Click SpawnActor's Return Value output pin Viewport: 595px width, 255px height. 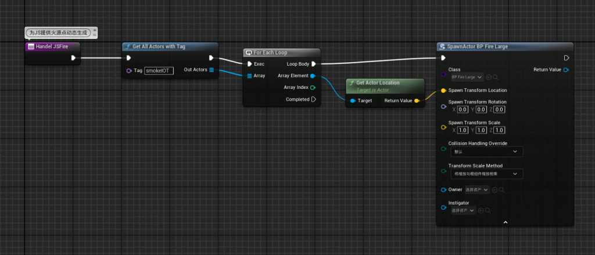pyautogui.click(x=567, y=70)
